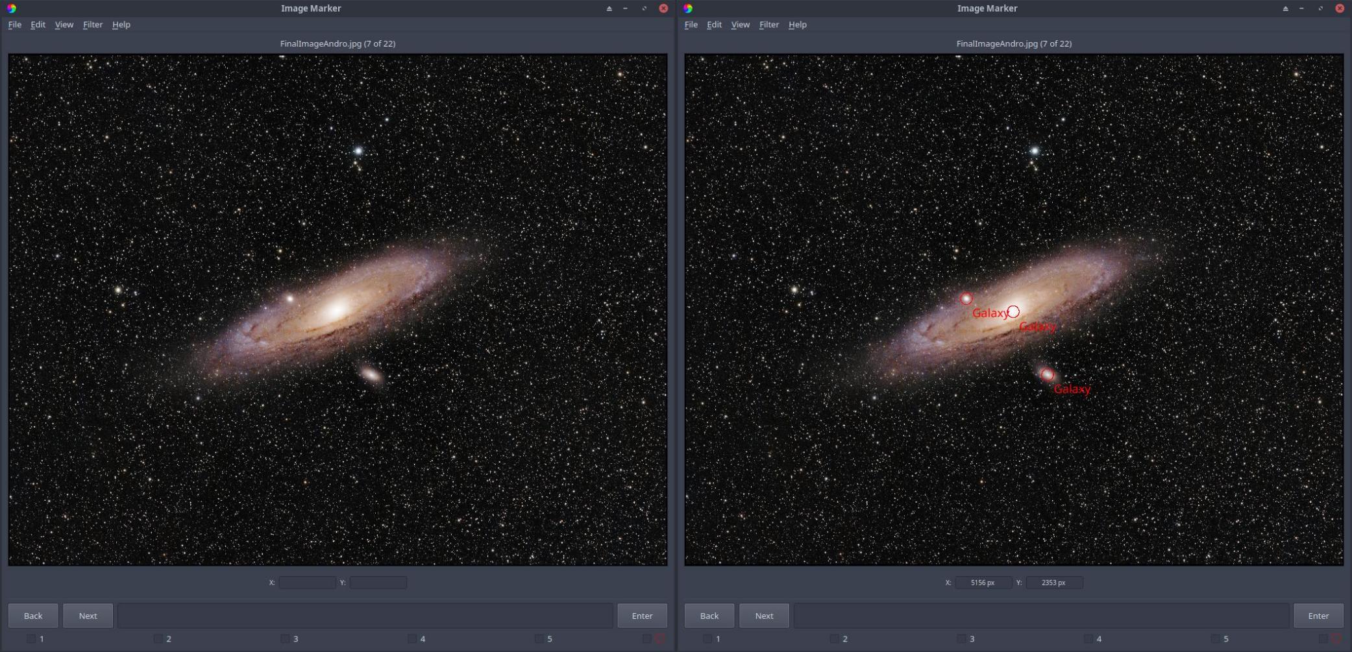This screenshot has width=1352, height=652.
Task: Open Filter menu in right Image Marker window
Action: tap(768, 25)
